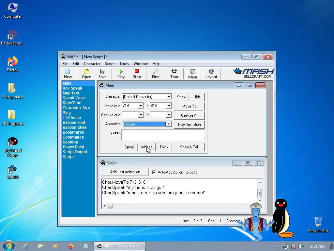
Task: Open the Character menu
Action: tap(92, 64)
